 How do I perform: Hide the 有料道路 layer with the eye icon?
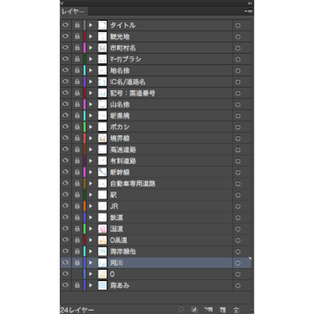tap(66, 160)
